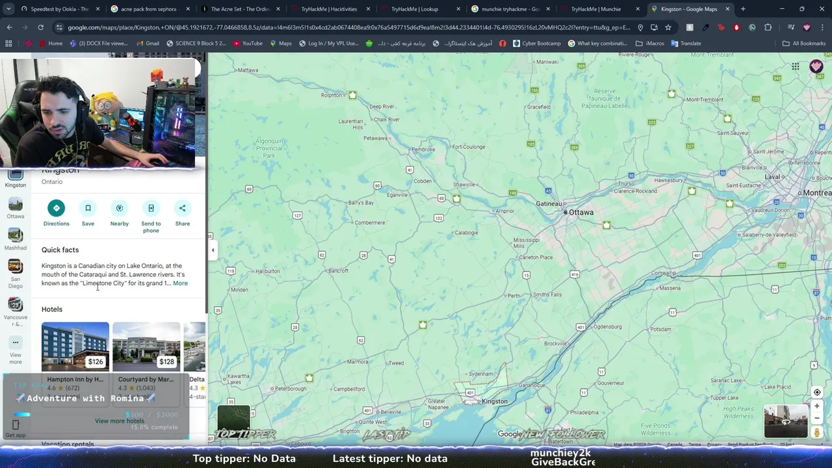Click the Gatineau label on the map
This screenshot has height=468, width=832.
click(x=550, y=203)
